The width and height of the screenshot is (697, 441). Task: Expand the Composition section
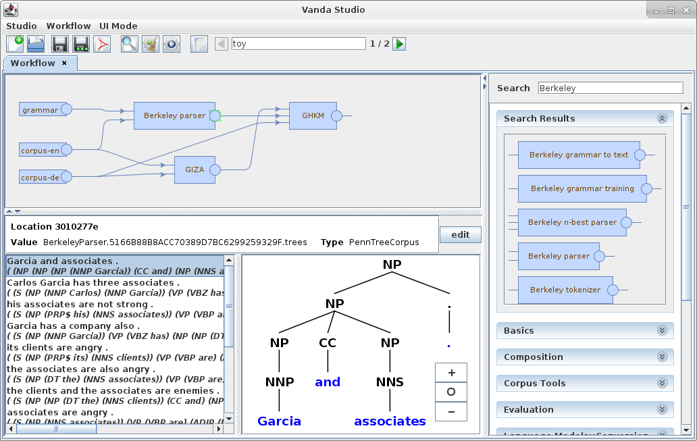click(662, 357)
